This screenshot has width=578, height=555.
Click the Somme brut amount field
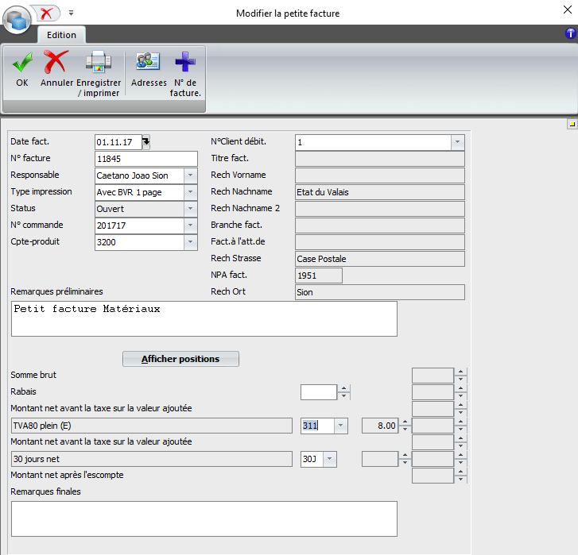coord(433,376)
